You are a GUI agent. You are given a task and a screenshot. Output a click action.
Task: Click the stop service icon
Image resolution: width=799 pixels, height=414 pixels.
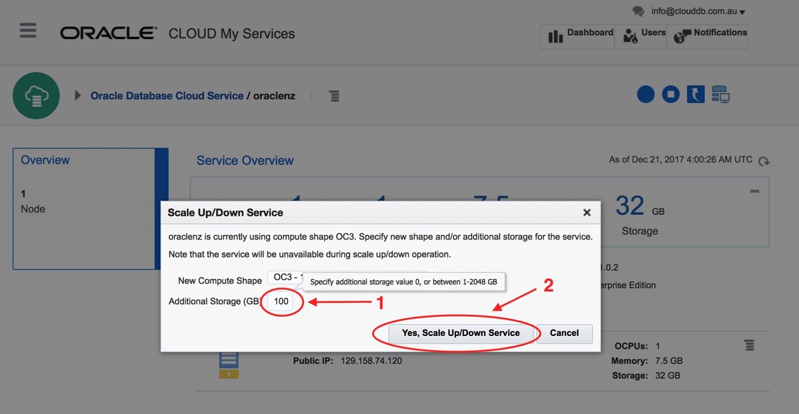coord(670,95)
